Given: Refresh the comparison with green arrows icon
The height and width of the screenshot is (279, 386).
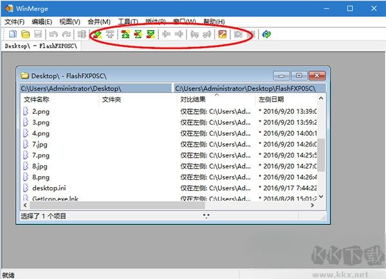Looking at the screenshot, I should click(266, 34).
